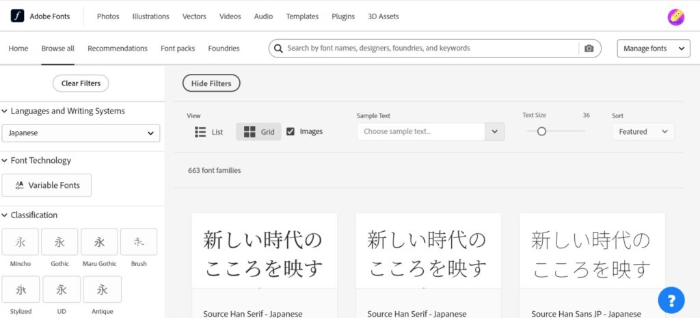Open the Featured sort dropdown
The width and height of the screenshot is (700, 318).
coord(643,132)
